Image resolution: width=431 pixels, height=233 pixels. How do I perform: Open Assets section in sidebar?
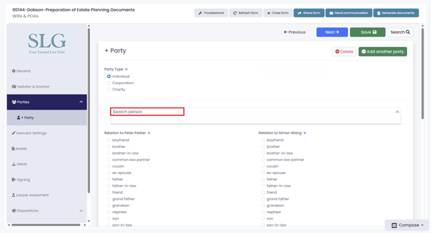pyautogui.click(x=47, y=148)
